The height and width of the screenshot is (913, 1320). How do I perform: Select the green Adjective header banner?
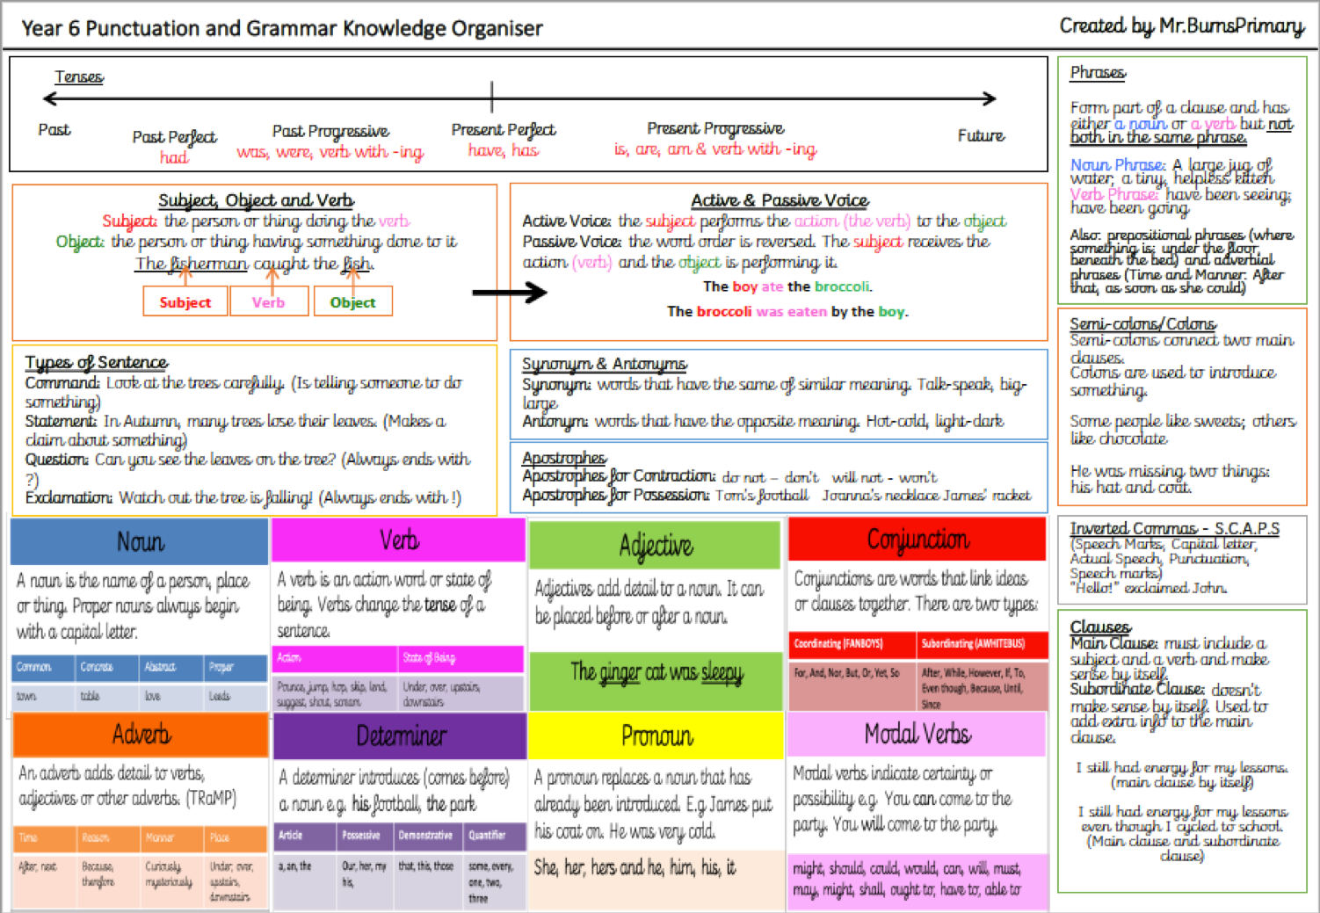(x=655, y=546)
